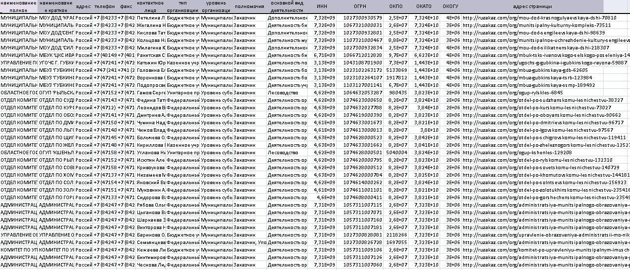
Task: Click the 'ОГРН' column header
Action: 360,6
